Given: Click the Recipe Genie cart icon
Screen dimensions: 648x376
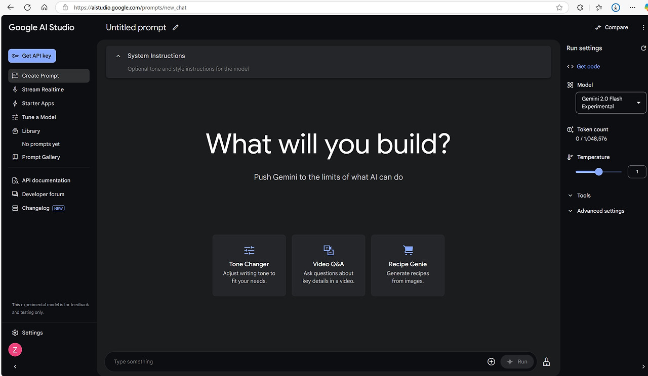Looking at the screenshot, I should pyautogui.click(x=408, y=250).
